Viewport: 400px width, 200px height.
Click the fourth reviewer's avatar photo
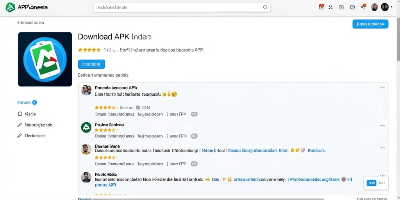(86, 177)
